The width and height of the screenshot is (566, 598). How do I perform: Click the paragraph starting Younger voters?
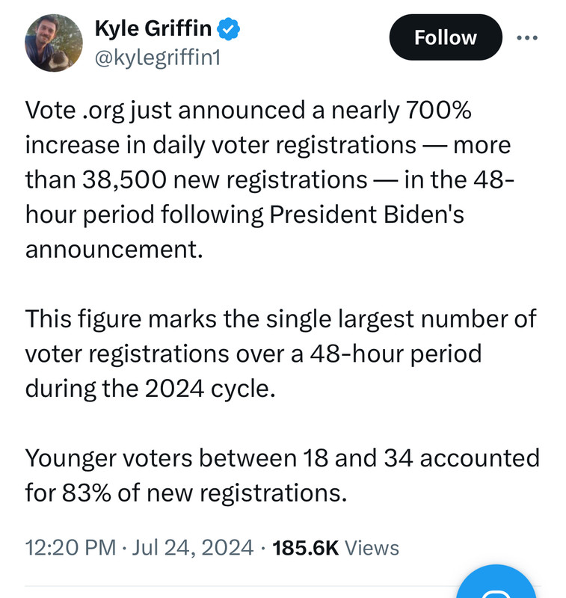pyautogui.click(x=282, y=475)
